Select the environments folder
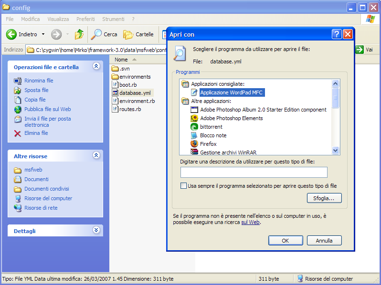Image resolution: width=381 pixels, height=285 pixels. (x=131, y=77)
